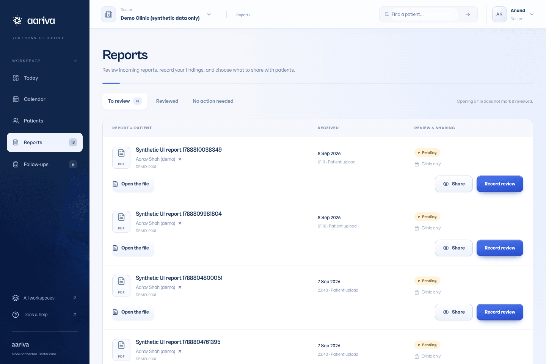Click the external arrow beside All workspaces
This screenshot has width=546, height=364.
click(75, 298)
